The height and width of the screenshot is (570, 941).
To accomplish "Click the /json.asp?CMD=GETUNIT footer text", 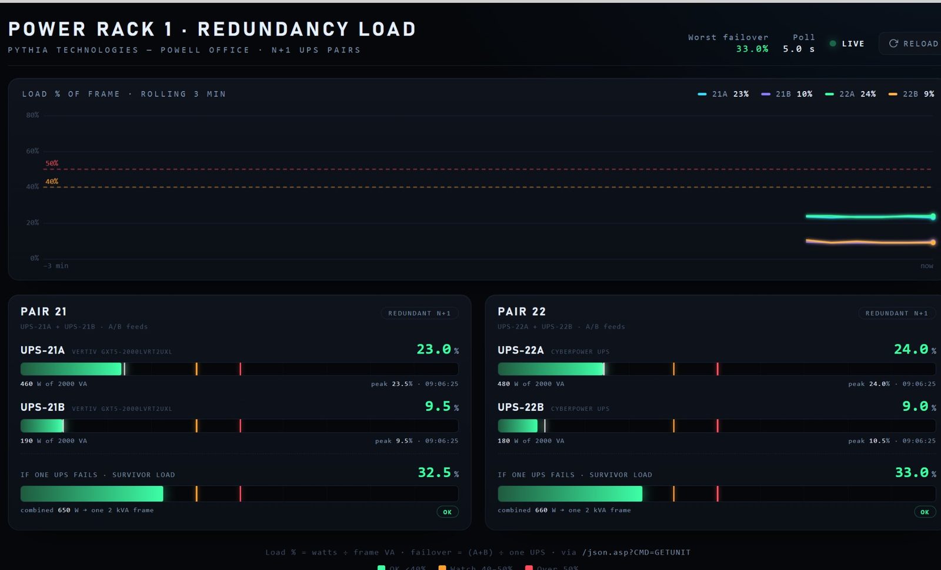I will pyautogui.click(x=636, y=552).
